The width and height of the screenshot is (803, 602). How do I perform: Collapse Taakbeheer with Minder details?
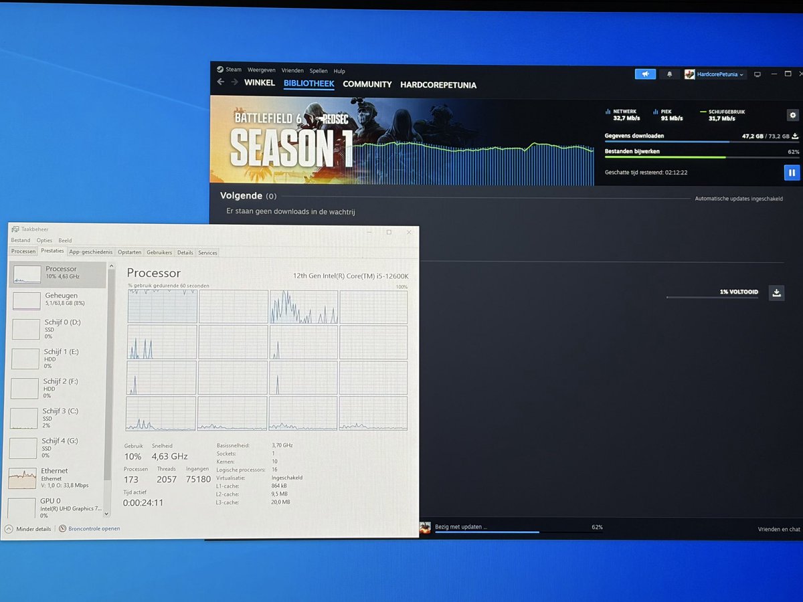[28, 528]
